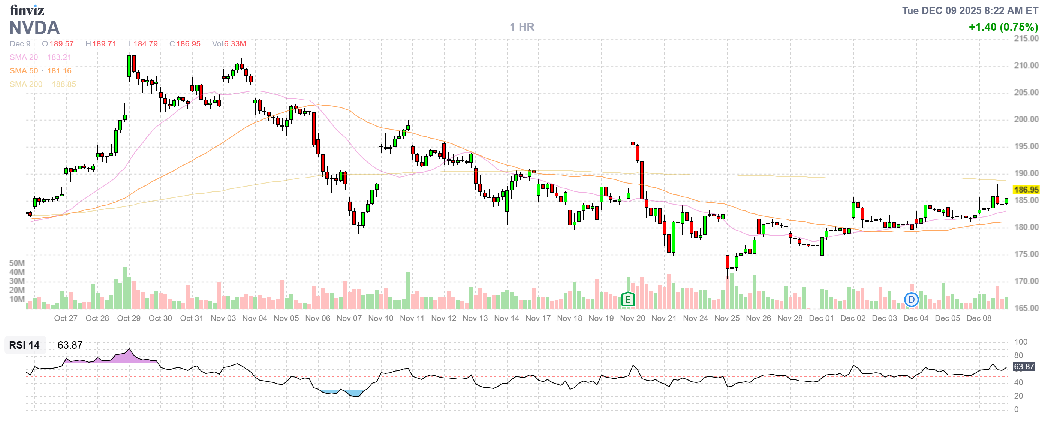This screenshot has height=421, width=1048.
Task: Click the Oct 29 date axis label
Action: pyautogui.click(x=129, y=318)
